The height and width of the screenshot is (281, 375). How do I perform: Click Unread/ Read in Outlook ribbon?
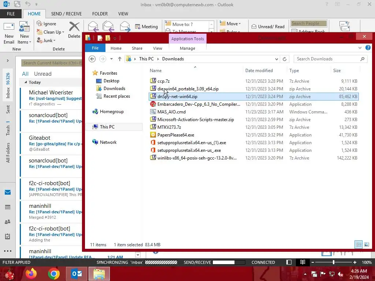[268, 26]
